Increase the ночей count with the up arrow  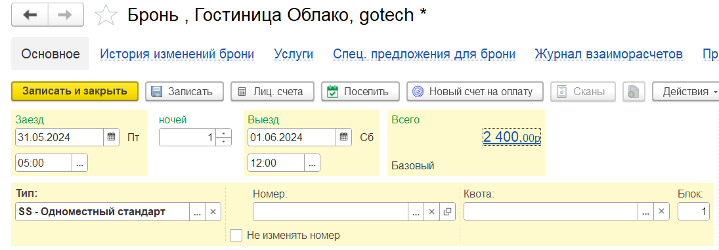[x=223, y=133]
